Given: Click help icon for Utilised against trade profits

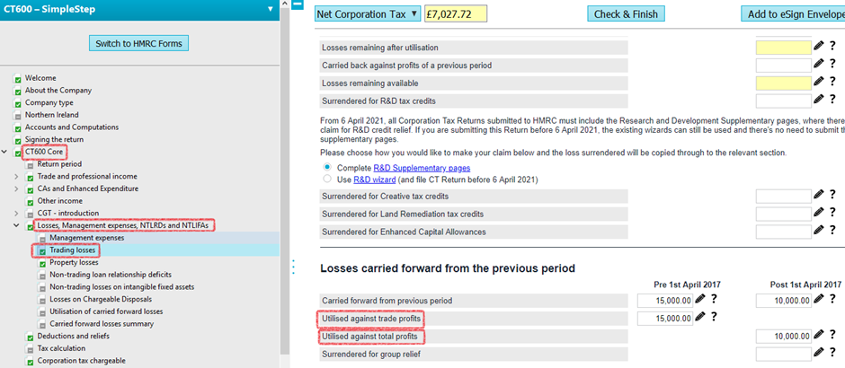Looking at the screenshot, I should tap(715, 318).
